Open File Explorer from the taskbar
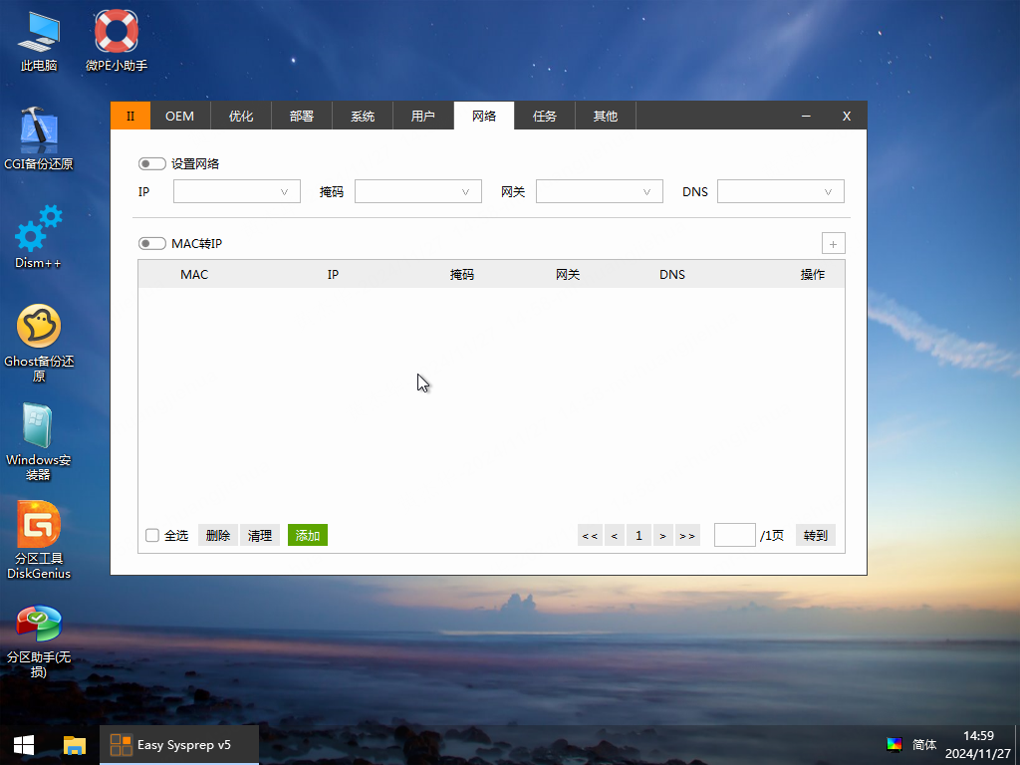Screen dimensions: 1020x765 [x=74, y=745]
